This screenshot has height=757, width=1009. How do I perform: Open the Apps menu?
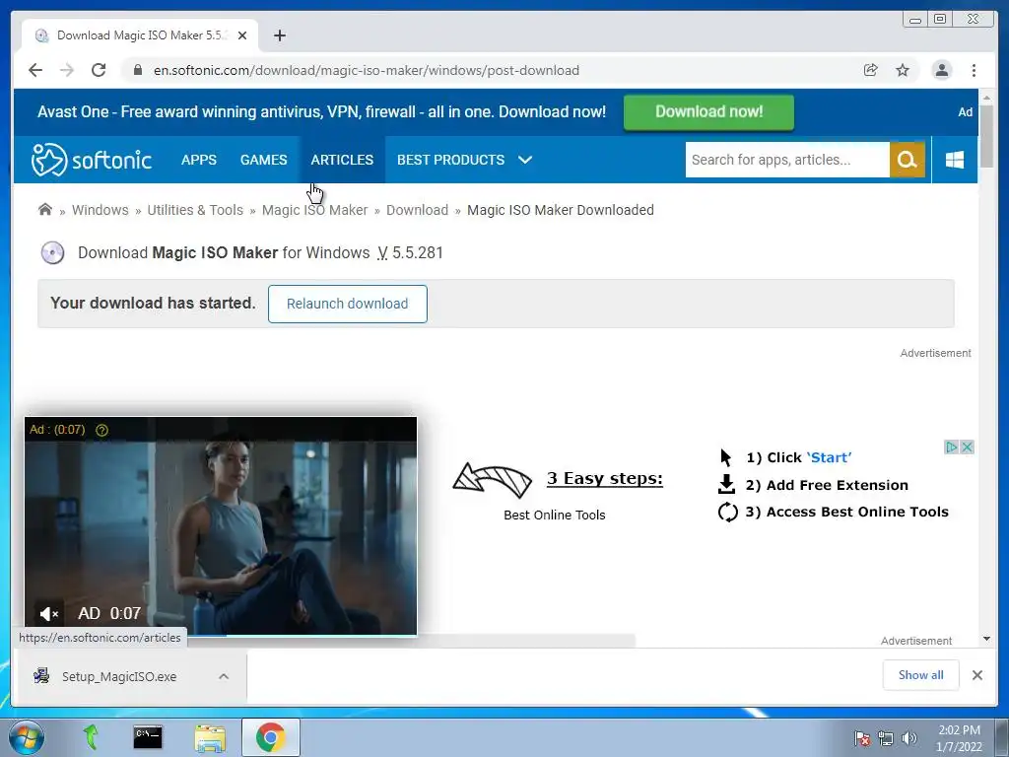point(199,160)
